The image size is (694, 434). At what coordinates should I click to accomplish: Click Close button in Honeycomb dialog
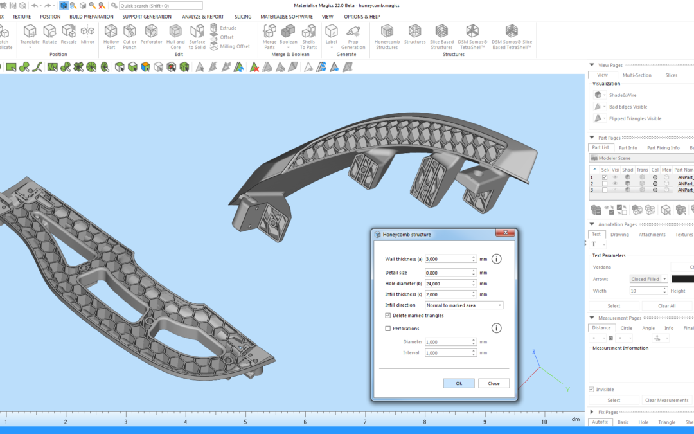coord(494,383)
